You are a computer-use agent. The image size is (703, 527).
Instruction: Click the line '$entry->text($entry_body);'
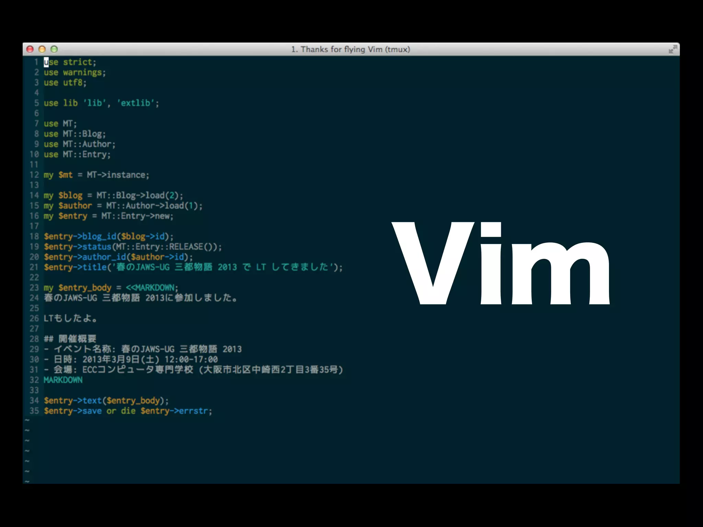tap(106, 401)
